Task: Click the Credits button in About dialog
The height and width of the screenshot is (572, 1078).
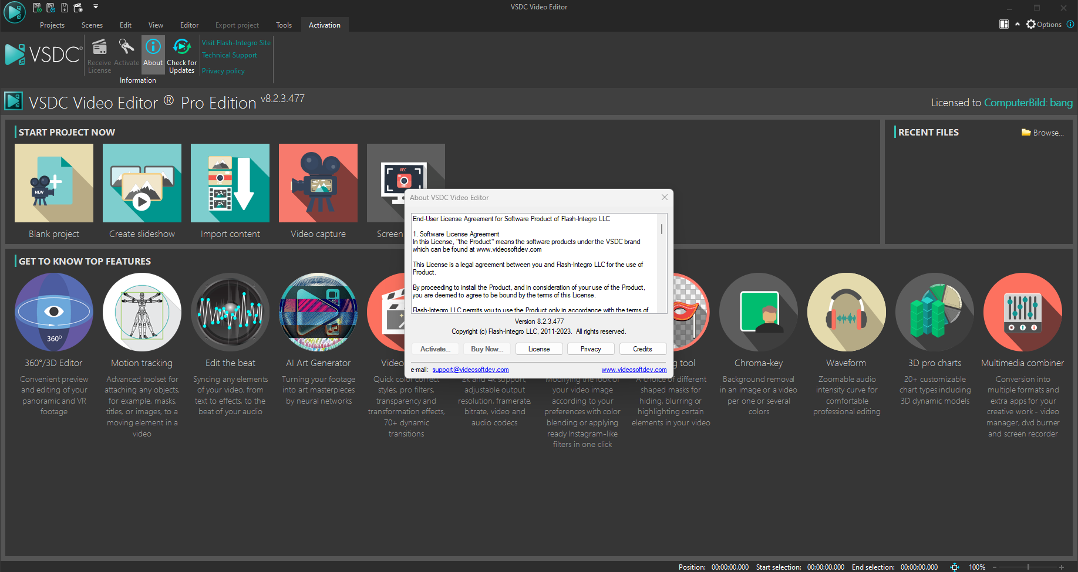Action: (x=642, y=349)
